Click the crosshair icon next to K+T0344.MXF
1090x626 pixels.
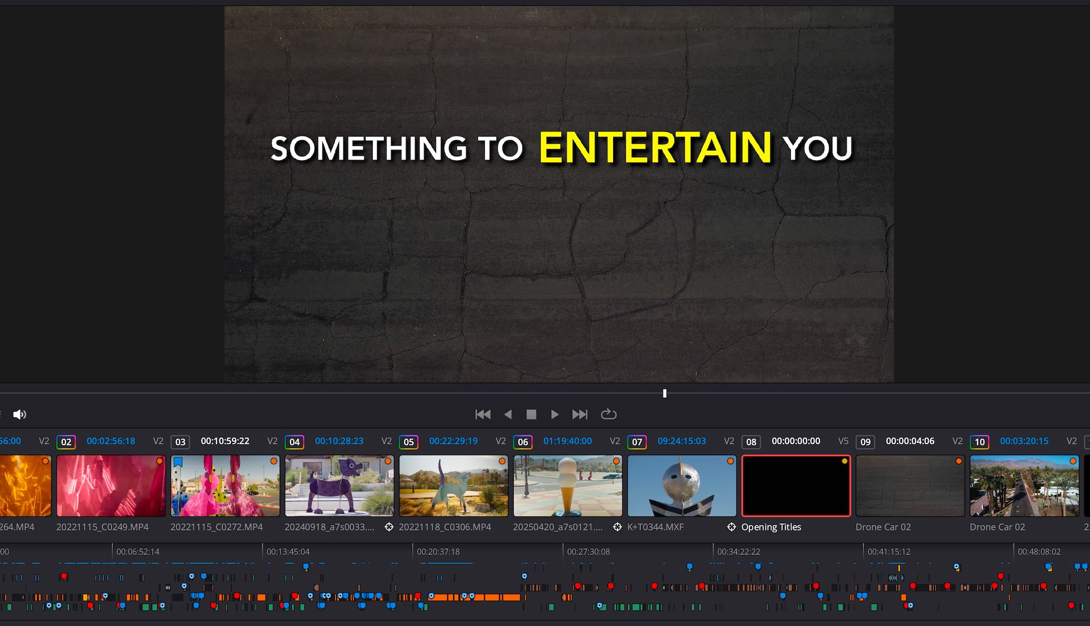click(x=618, y=527)
